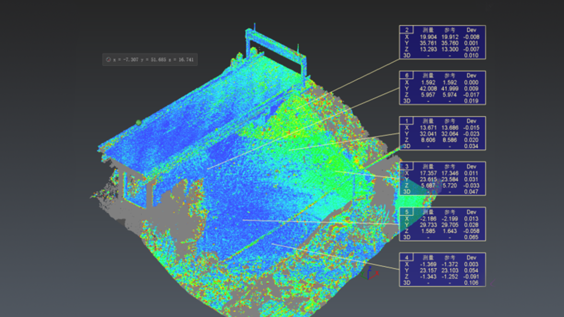Screen dimensions: 564x317
Task: Select annotation number 4 label tag
Action: point(407,257)
